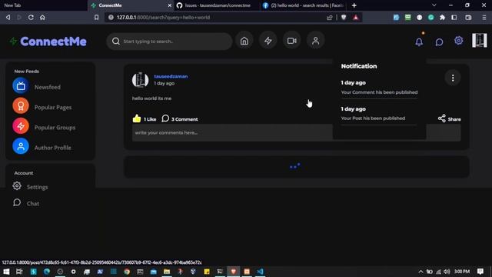Open Popular Pages in the sidebar
The image size is (492, 277).
(x=42, y=106)
